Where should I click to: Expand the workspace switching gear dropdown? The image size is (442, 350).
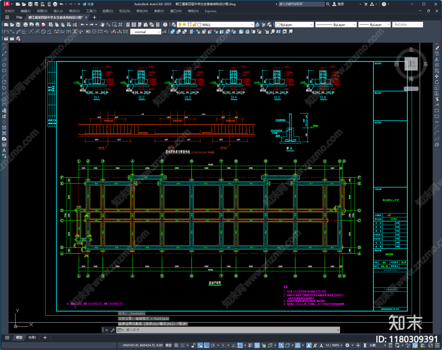point(353,345)
